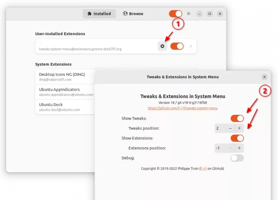Click the Version 18 / git text
Screen dimensions: 278x200
[x=183, y=103]
